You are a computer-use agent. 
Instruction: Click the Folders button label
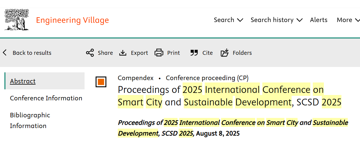tap(242, 53)
